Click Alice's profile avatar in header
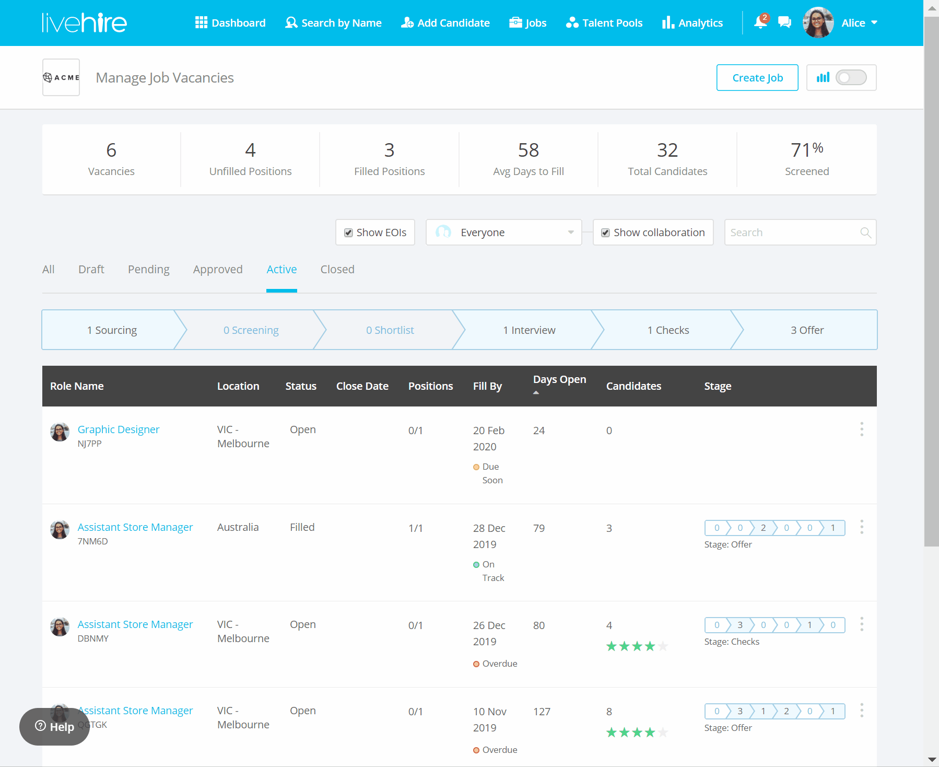The height and width of the screenshot is (767, 939). 818,22
